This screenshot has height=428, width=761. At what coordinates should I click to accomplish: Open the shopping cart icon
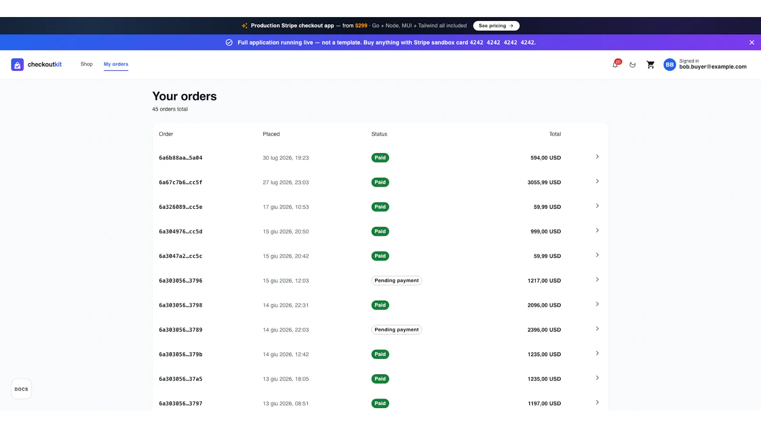[x=651, y=65]
